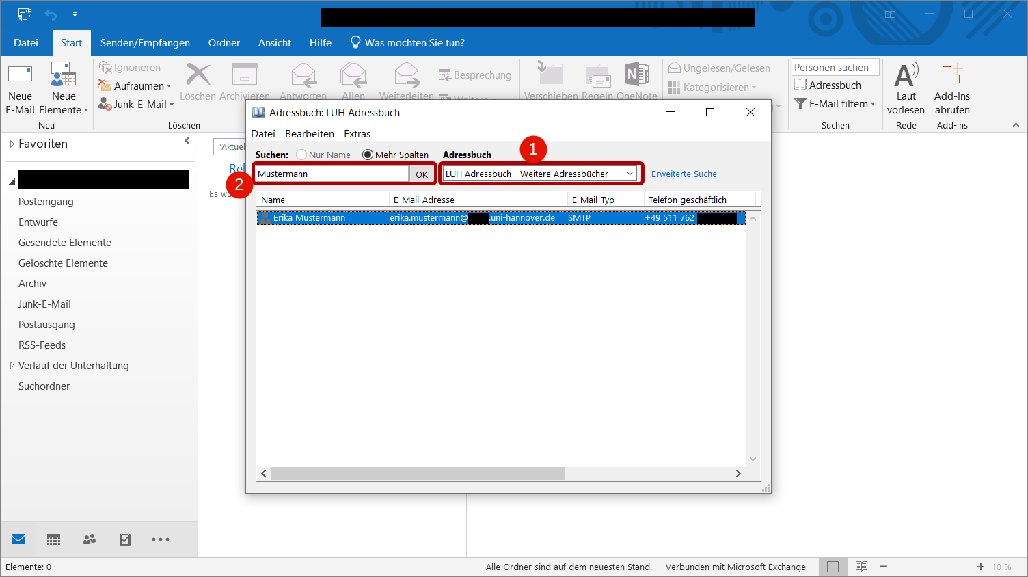Click the Löschen X icon
1028x577 pixels.
(x=198, y=74)
